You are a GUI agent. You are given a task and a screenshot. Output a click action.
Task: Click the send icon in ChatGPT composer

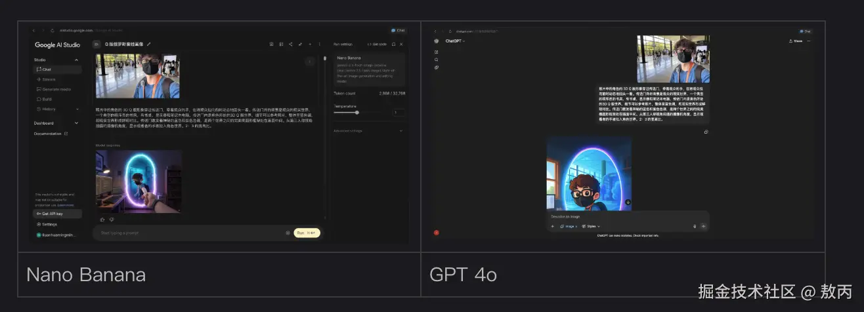pyautogui.click(x=703, y=226)
